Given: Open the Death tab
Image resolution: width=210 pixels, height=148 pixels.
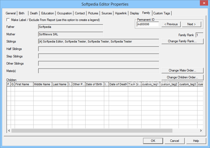Looking at the screenshot, I should point(34,13).
